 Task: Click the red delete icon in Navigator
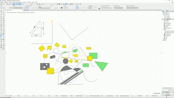pyautogui.click(x=173, y=90)
